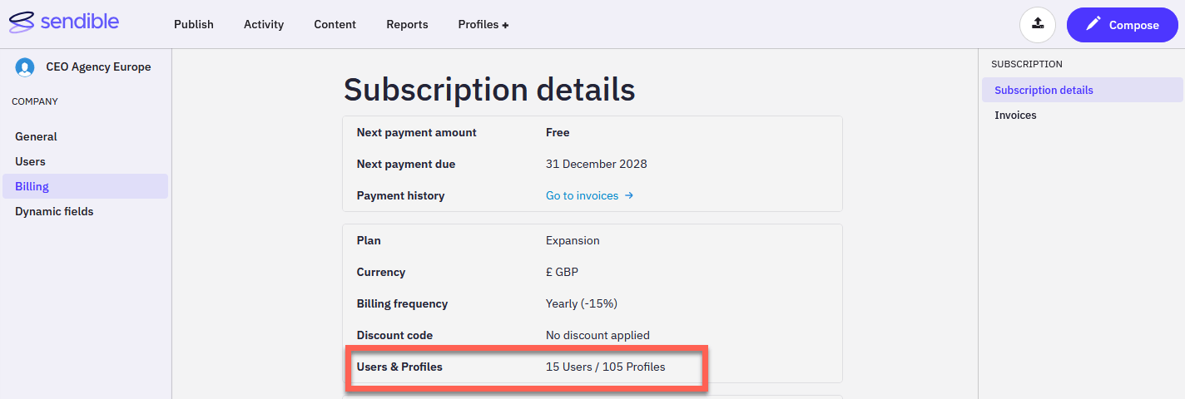Click the Expansion plan value

[x=573, y=240]
